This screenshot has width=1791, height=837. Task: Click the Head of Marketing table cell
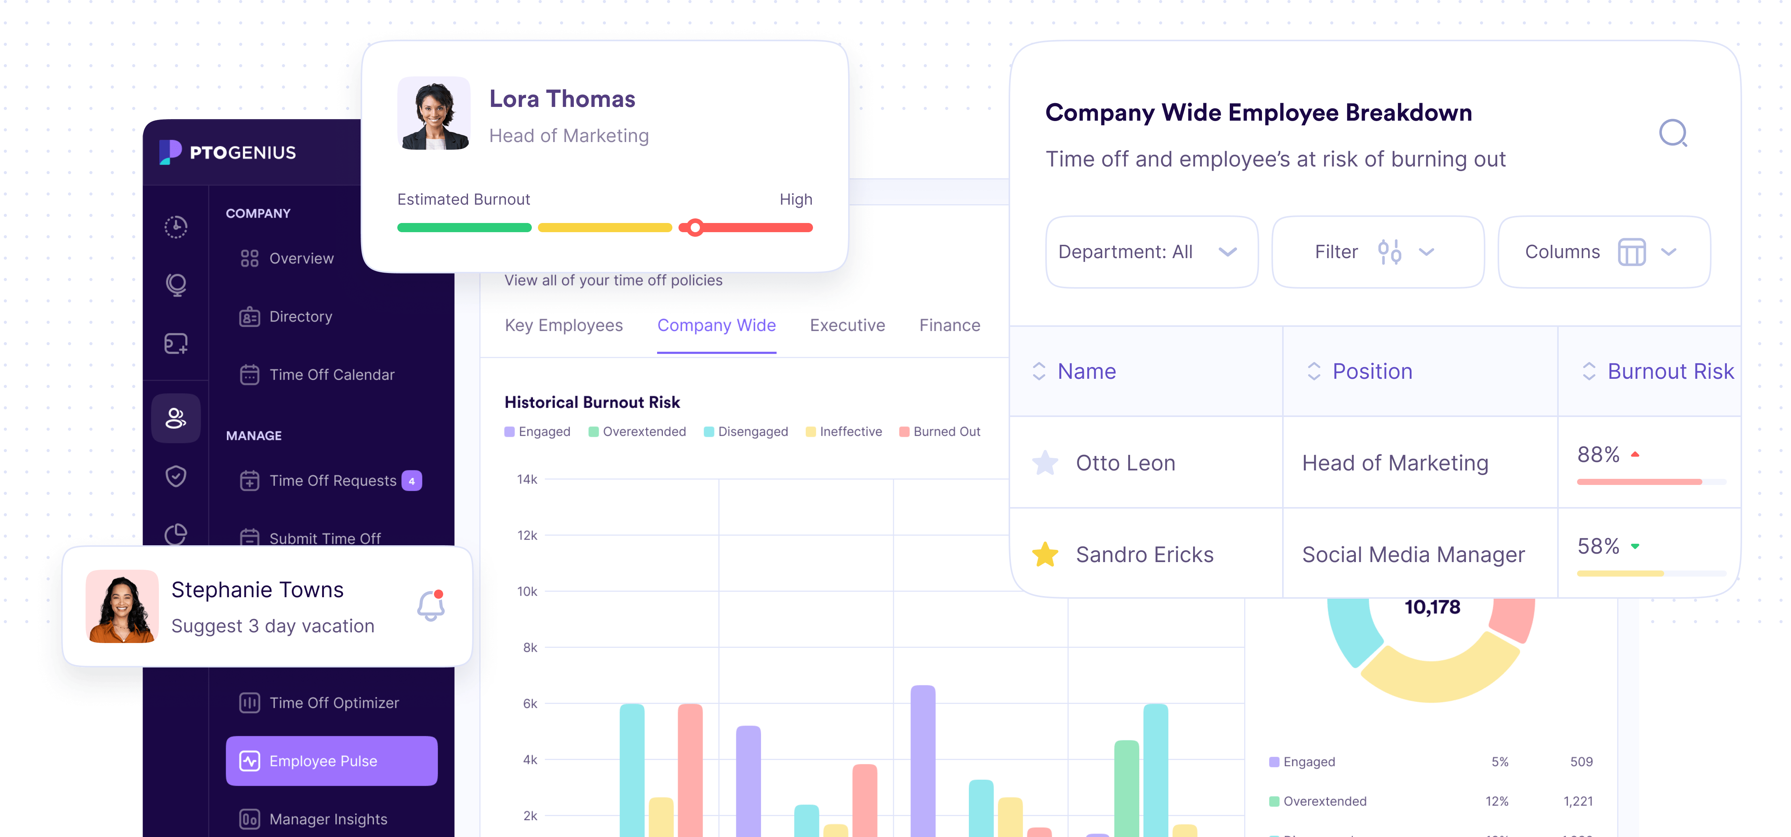(1420, 462)
